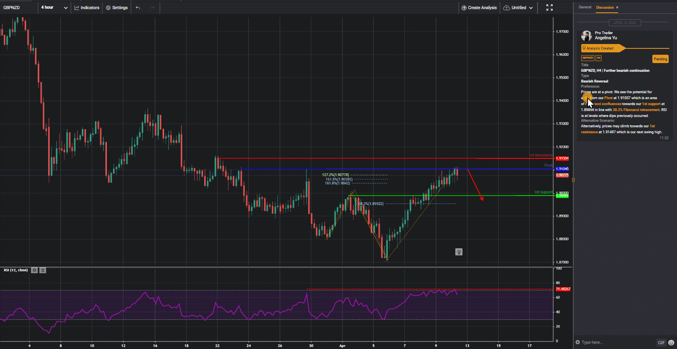Click the chevron beside Untitled
677x349 pixels.
click(x=531, y=8)
